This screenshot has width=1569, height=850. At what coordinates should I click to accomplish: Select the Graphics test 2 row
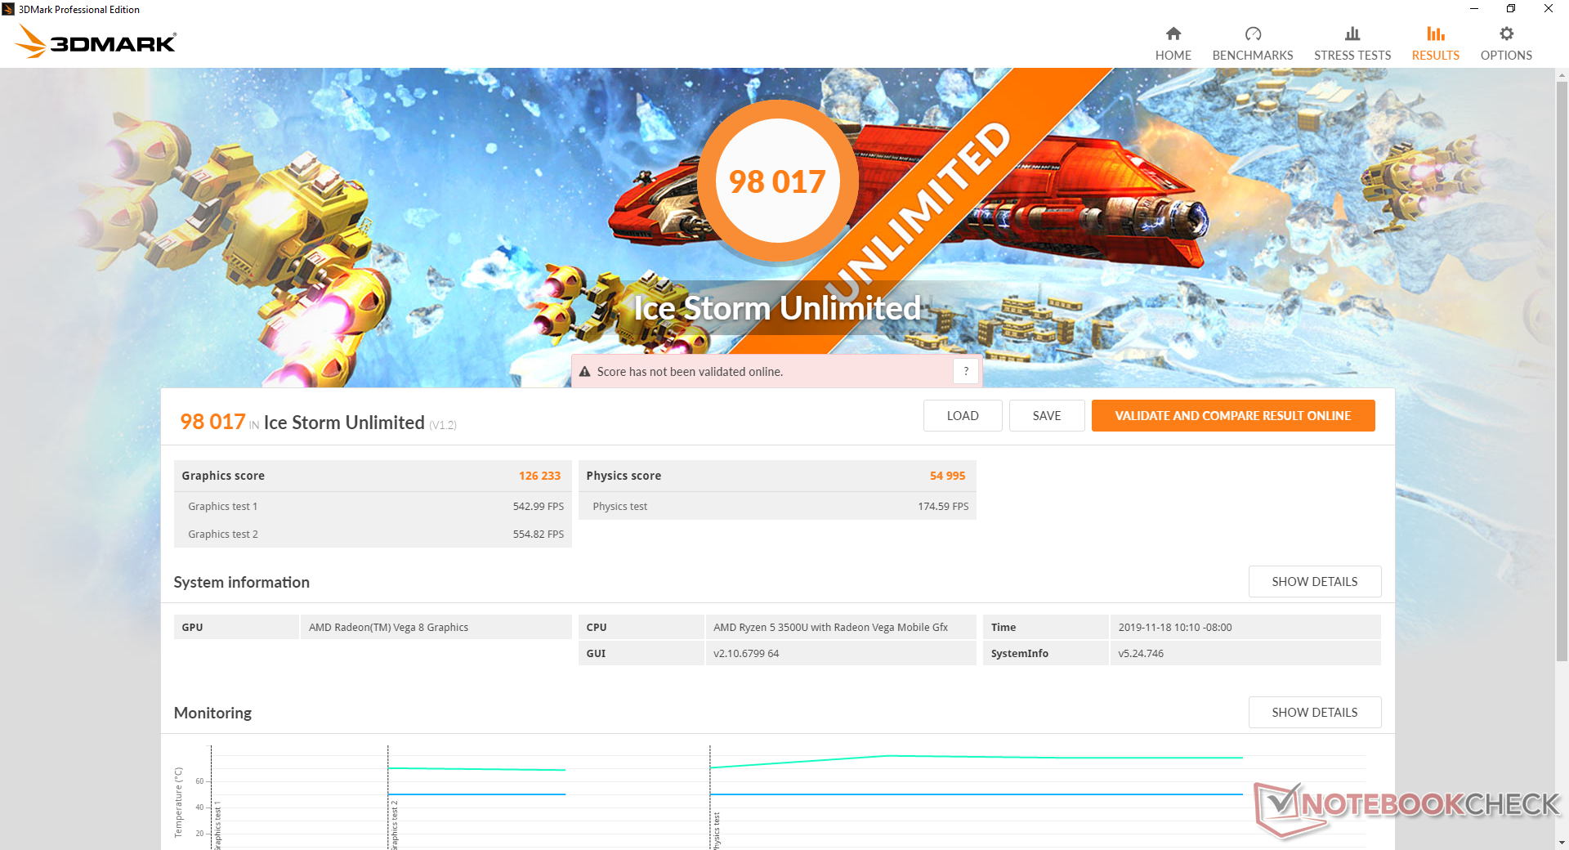pyautogui.click(x=373, y=534)
